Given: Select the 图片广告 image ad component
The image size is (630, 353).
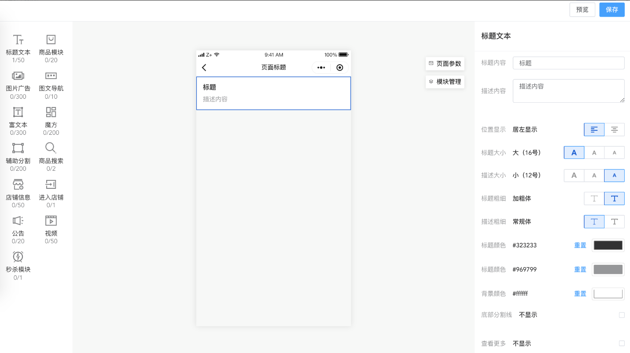Looking at the screenshot, I should tap(18, 85).
